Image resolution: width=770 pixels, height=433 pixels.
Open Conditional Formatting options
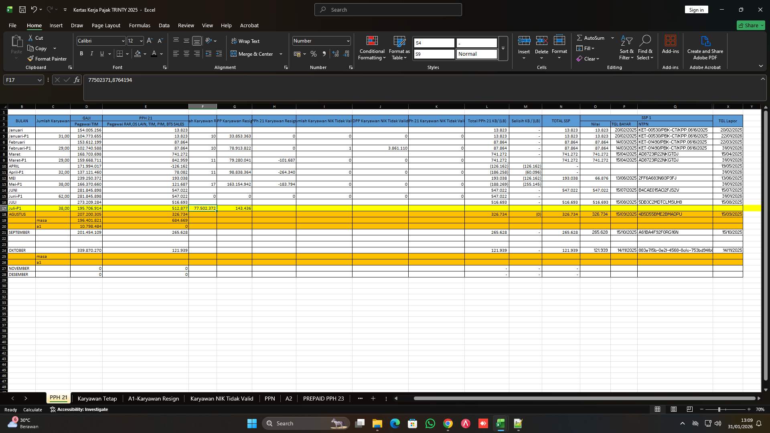coord(371,48)
